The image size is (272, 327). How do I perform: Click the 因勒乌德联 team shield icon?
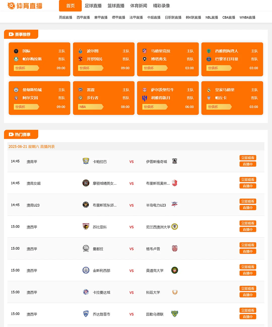click(x=175, y=314)
